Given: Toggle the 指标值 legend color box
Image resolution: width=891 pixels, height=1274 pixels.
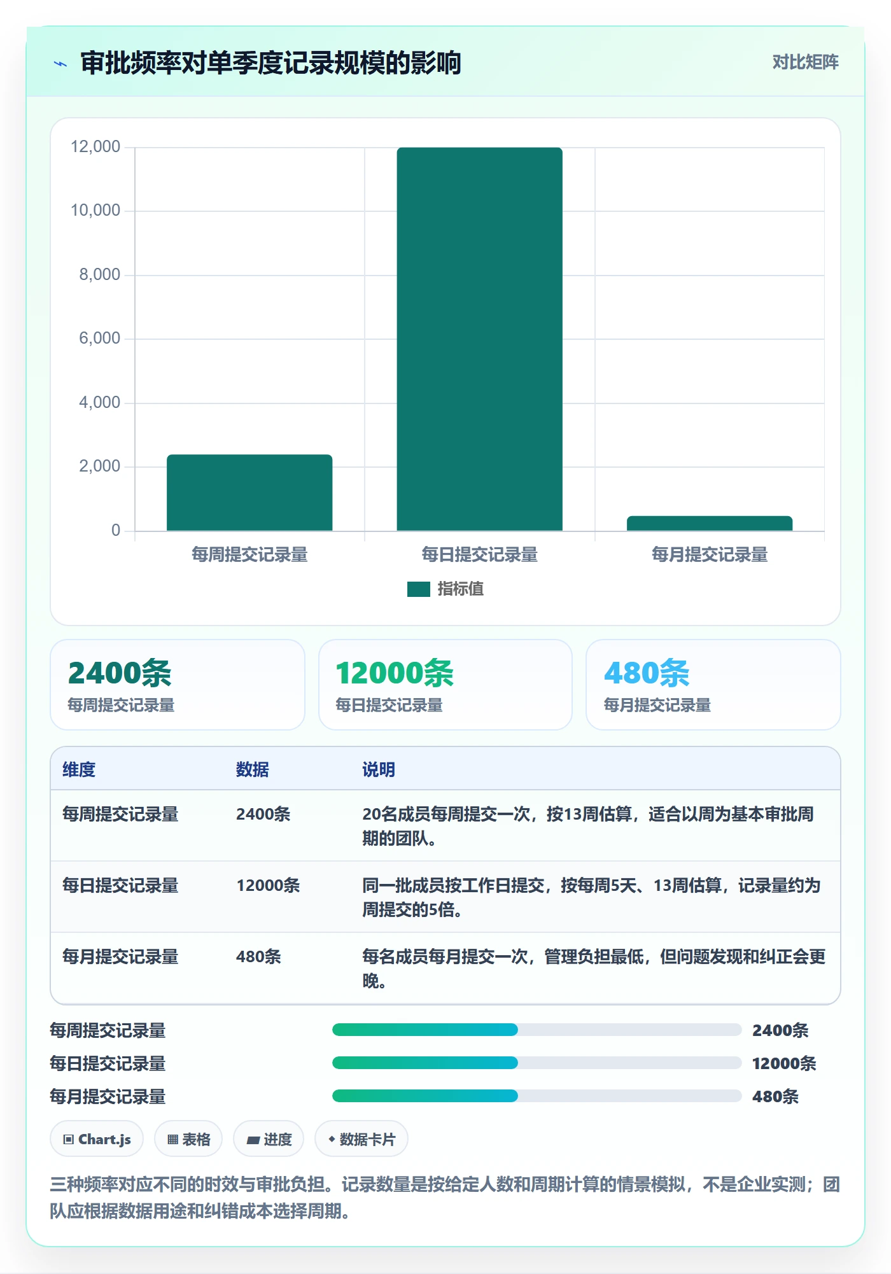Looking at the screenshot, I should (419, 589).
